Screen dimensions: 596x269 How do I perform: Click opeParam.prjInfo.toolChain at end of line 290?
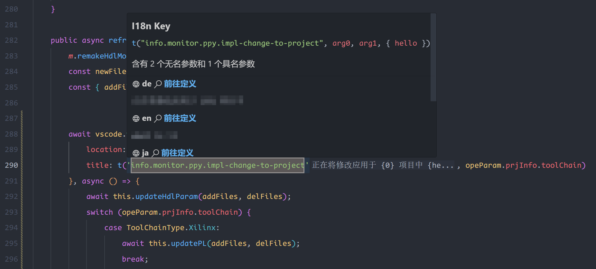pyautogui.click(x=524, y=165)
